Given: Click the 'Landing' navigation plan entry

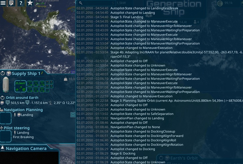Looking at the screenshot, I should coord(27,115).
